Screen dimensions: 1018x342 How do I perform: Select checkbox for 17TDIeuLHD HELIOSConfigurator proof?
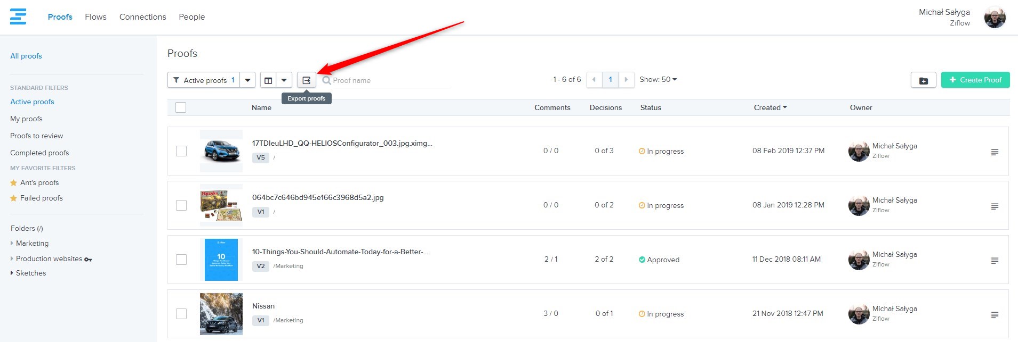(x=181, y=151)
